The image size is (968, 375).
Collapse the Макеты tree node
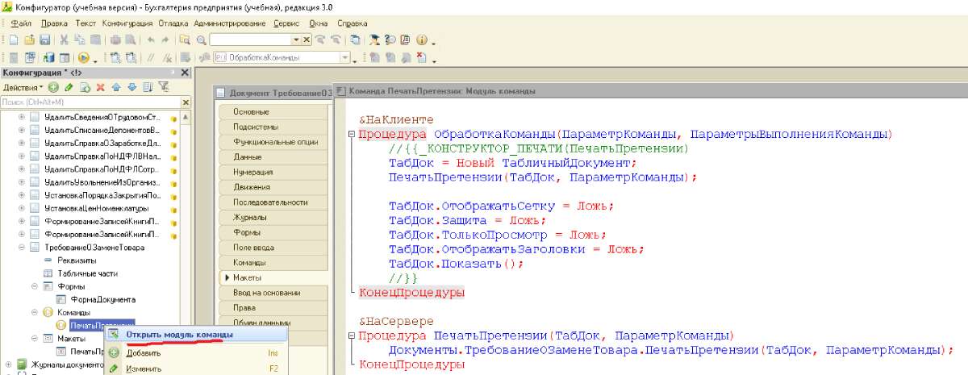point(35,338)
